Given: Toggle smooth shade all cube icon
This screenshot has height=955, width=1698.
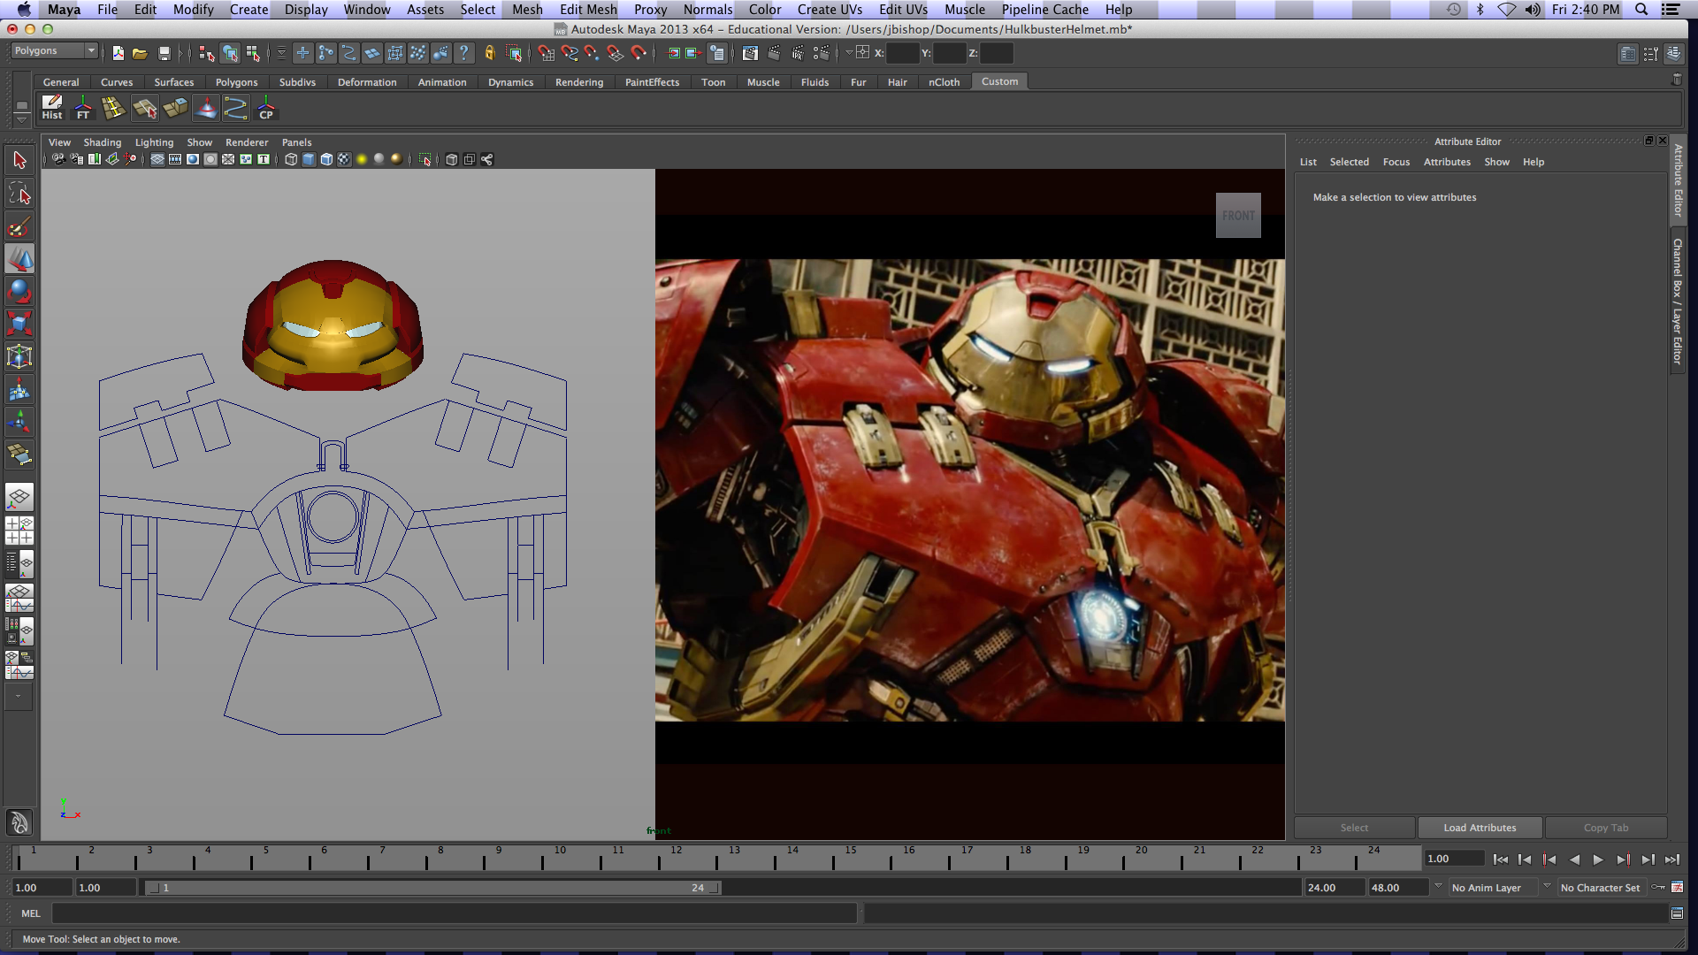Looking at the screenshot, I should [309, 160].
